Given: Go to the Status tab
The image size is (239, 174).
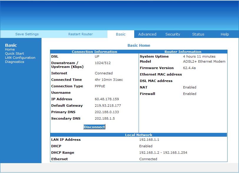Looking at the screenshot, I should coord(198,34).
